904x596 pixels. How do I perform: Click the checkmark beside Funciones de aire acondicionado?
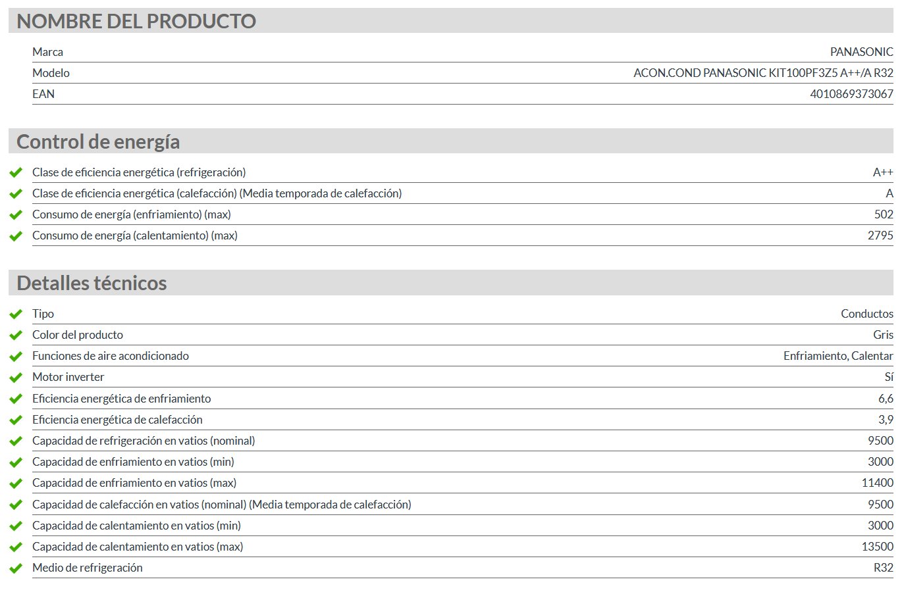click(16, 357)
